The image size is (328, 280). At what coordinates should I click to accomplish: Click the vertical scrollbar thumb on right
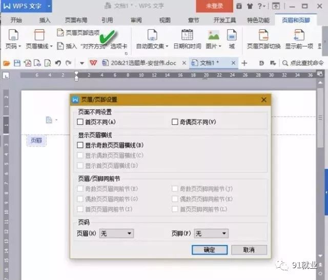click(x=320, y=118)
